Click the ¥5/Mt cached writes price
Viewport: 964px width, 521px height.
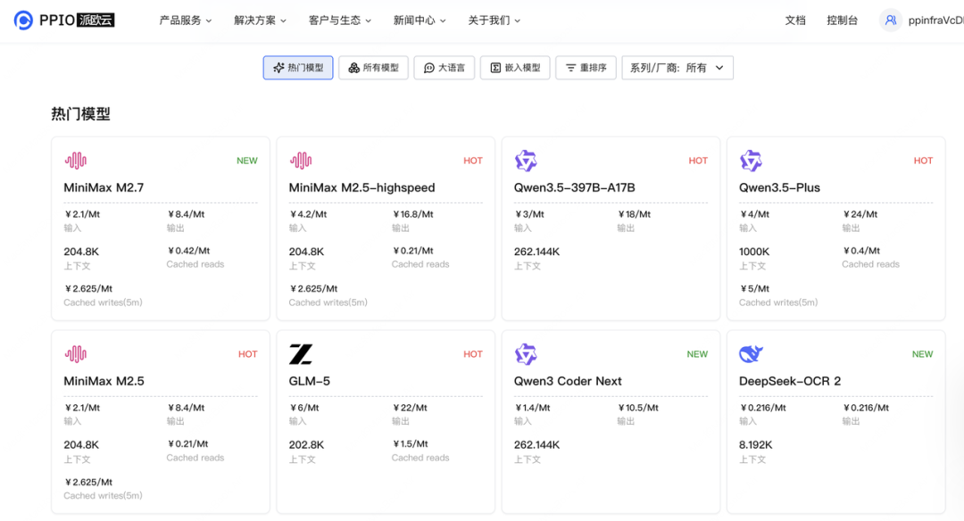point(754,288)
